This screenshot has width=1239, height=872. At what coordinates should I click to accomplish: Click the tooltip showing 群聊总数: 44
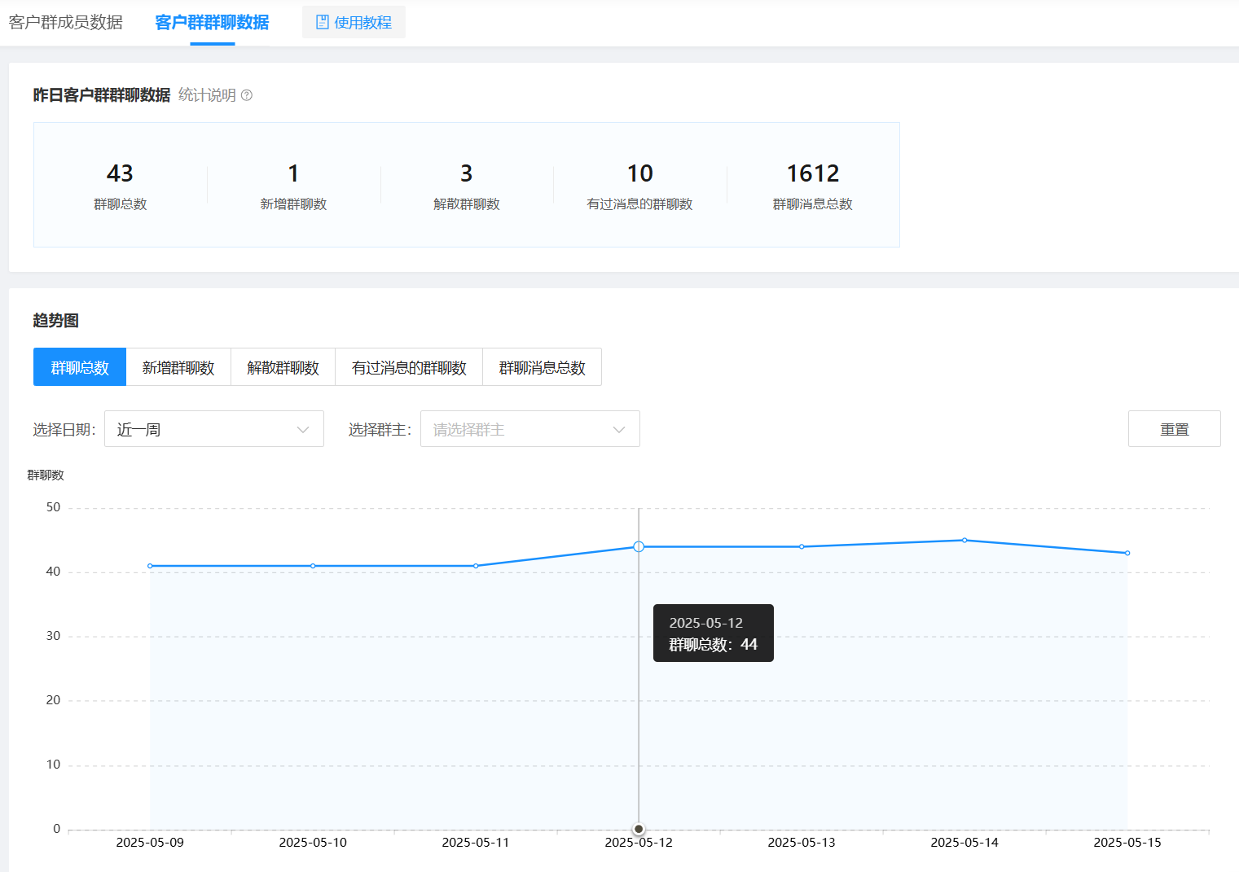point(714,633)
